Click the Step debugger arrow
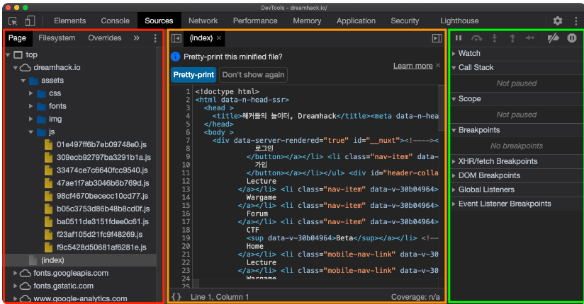The width and height of the screenshot is (584, 304). 530,38
